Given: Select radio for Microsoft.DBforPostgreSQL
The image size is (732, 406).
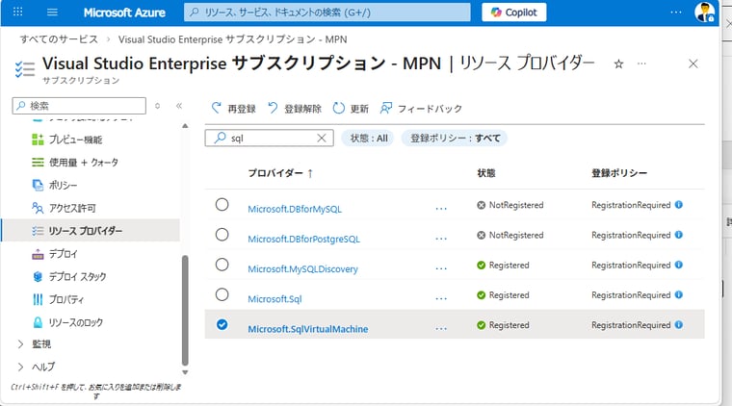Looking at the screenshot, I should pyautogui.click(x=222, y=235).
